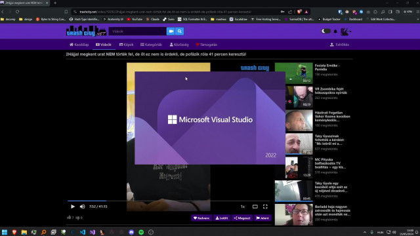Play the video with the play button
Viewport: 420px width, 236px height.
[x=73, y=206]
